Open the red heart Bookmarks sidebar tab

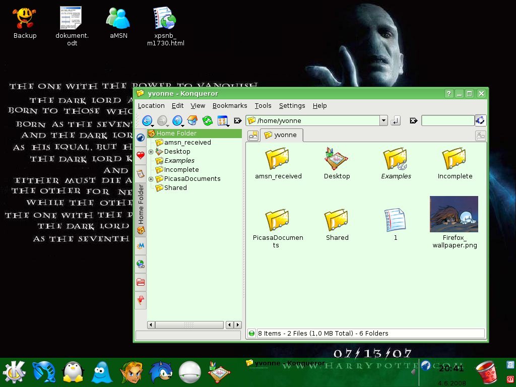pos(141,155)
